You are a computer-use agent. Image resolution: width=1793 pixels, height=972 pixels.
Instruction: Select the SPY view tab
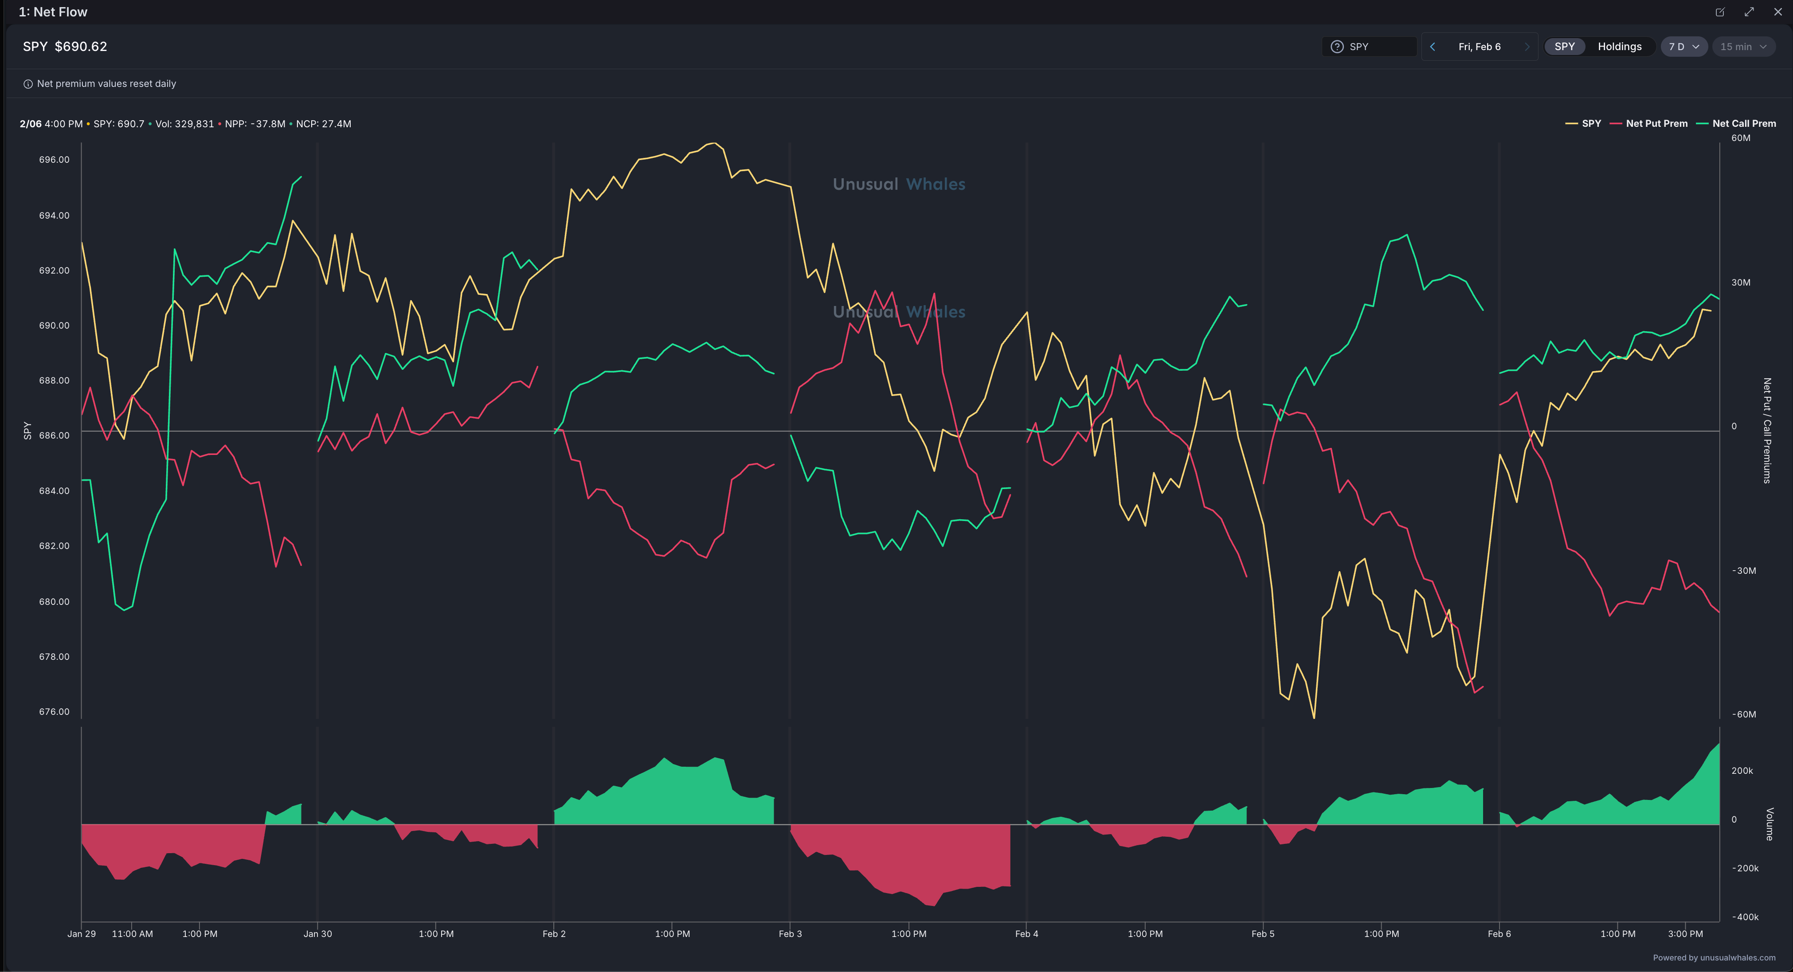(x=1564, y=47)
